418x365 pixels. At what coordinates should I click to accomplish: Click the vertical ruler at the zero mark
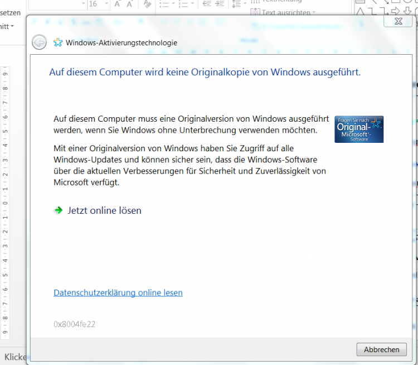click(5, 203)
